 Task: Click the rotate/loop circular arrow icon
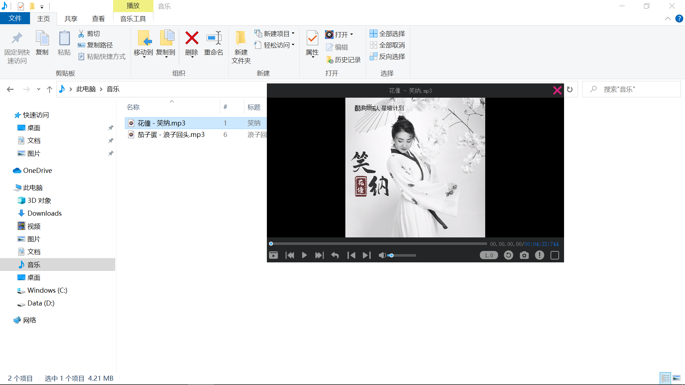click(x=508, y=255)
